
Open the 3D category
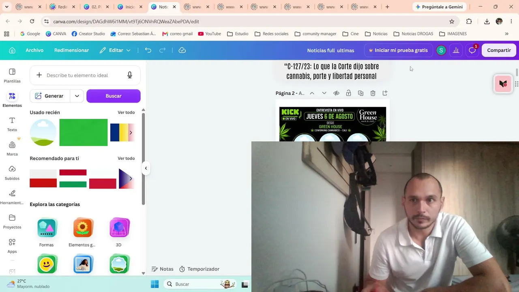(x=119, y=232)
